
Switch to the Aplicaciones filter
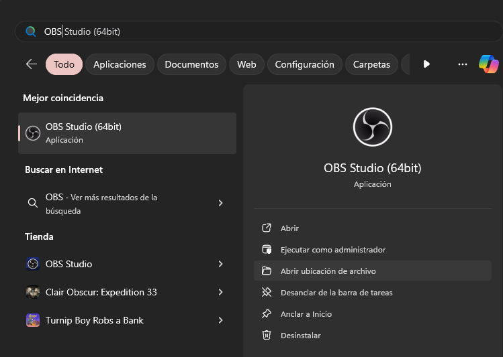(120, 64)
